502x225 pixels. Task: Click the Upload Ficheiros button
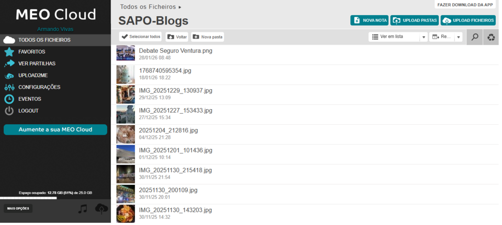point(468,20)
